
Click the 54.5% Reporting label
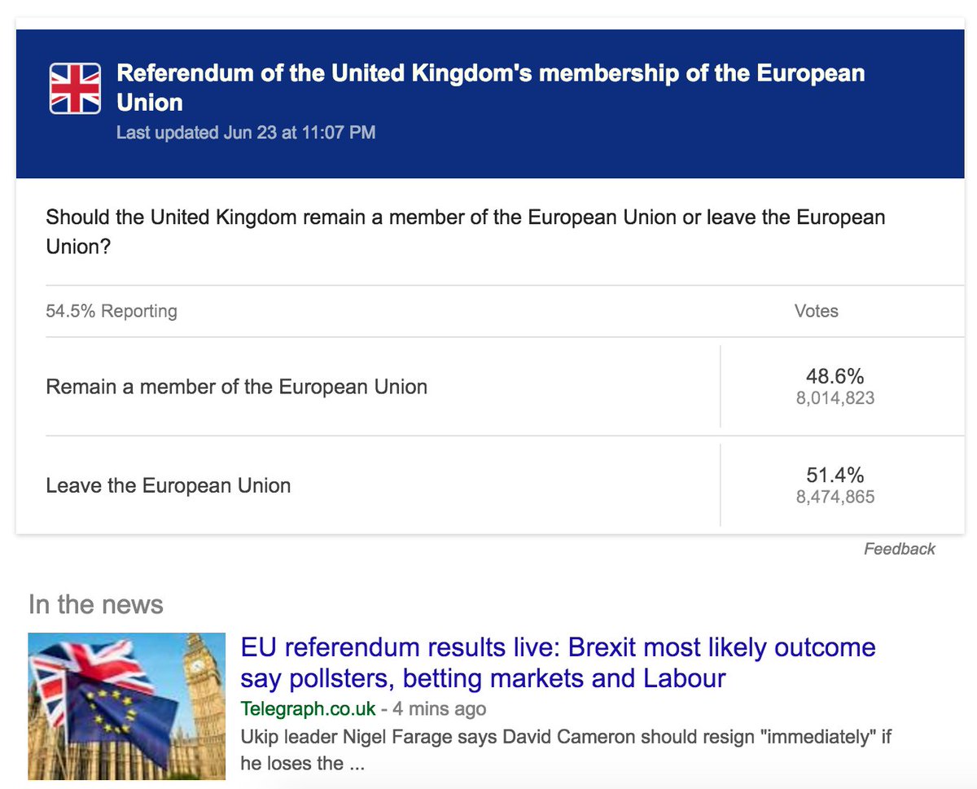click(112, 311)
